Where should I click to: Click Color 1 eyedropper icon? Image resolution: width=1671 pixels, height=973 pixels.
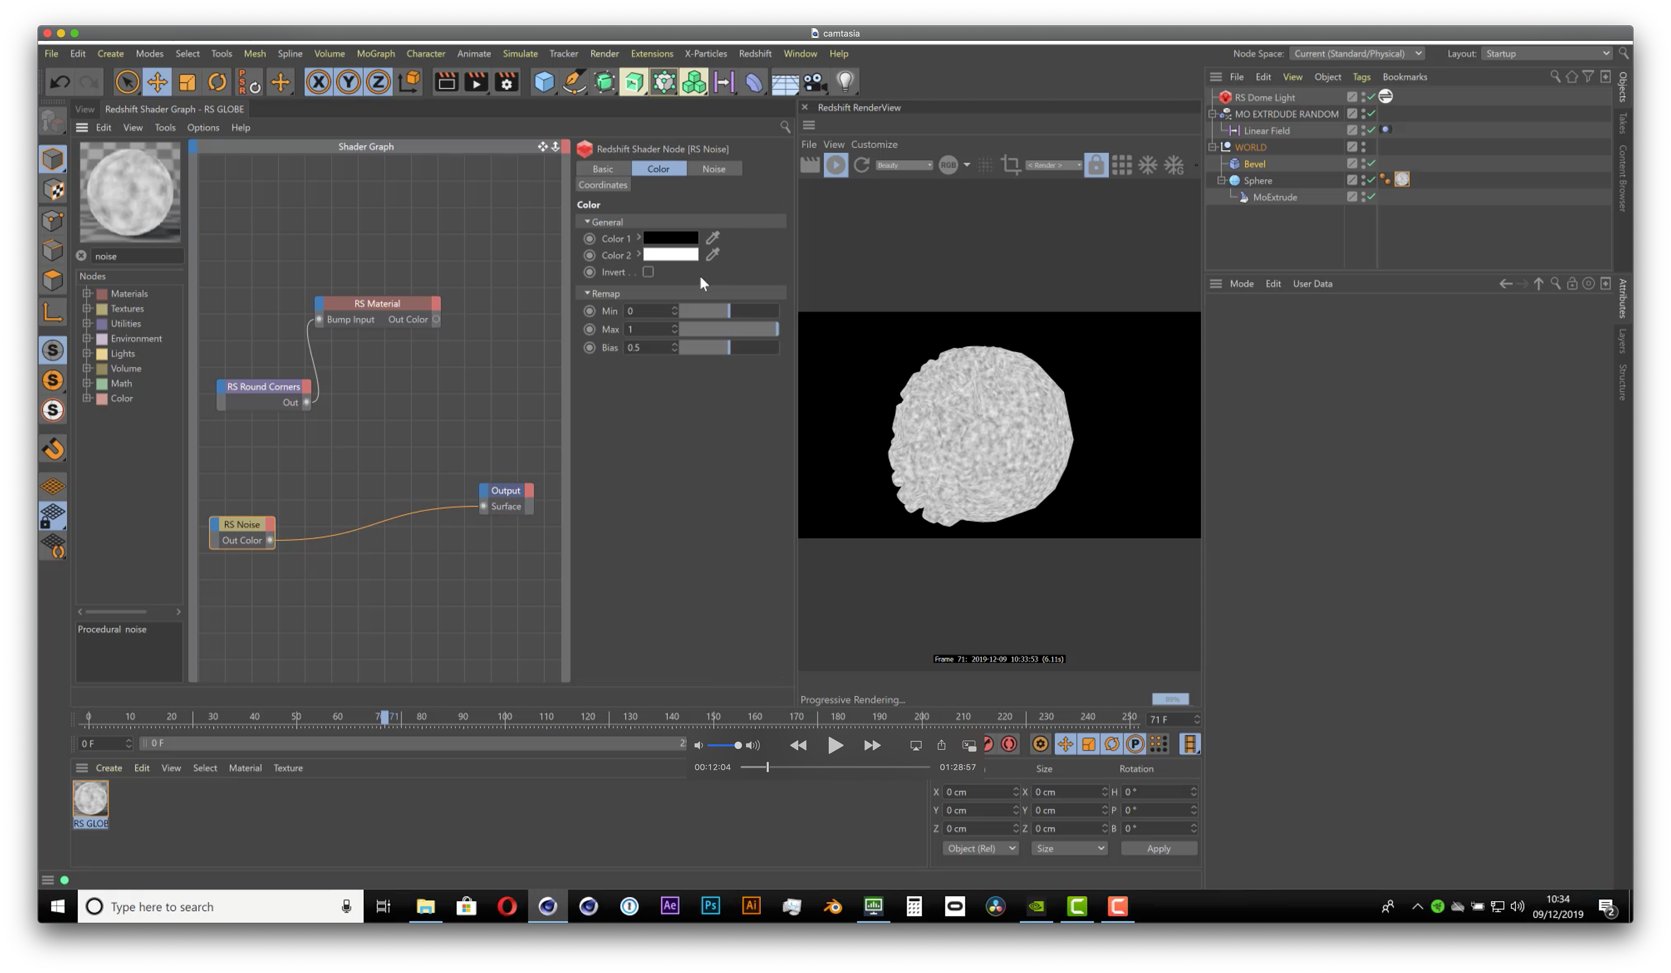tap(713, 238)
